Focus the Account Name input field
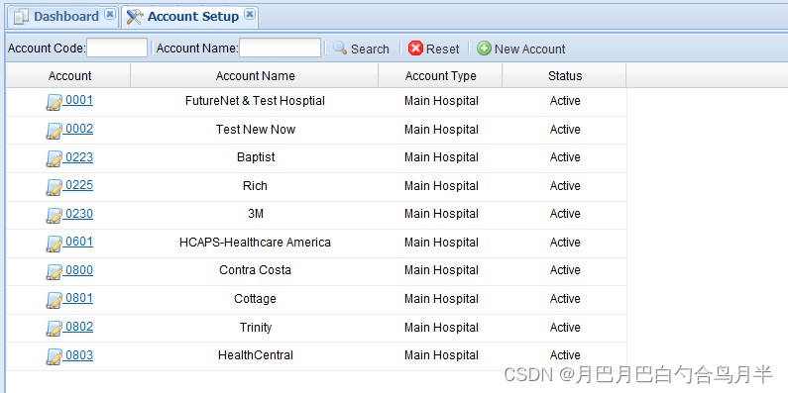This screenshot has height=393, width=788. pyautogui.click(x=280, y=49)
